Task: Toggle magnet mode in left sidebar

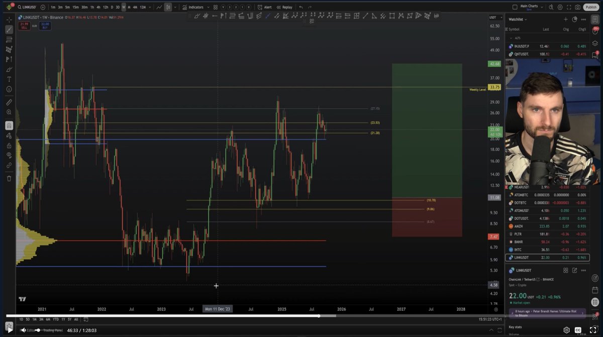Action: (9, 125)
